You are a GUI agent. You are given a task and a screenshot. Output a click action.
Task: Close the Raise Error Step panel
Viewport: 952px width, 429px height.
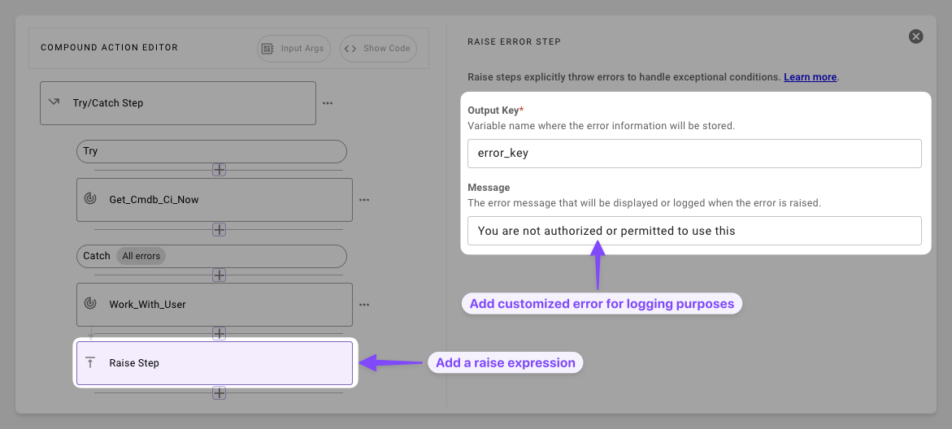(915, 37)
